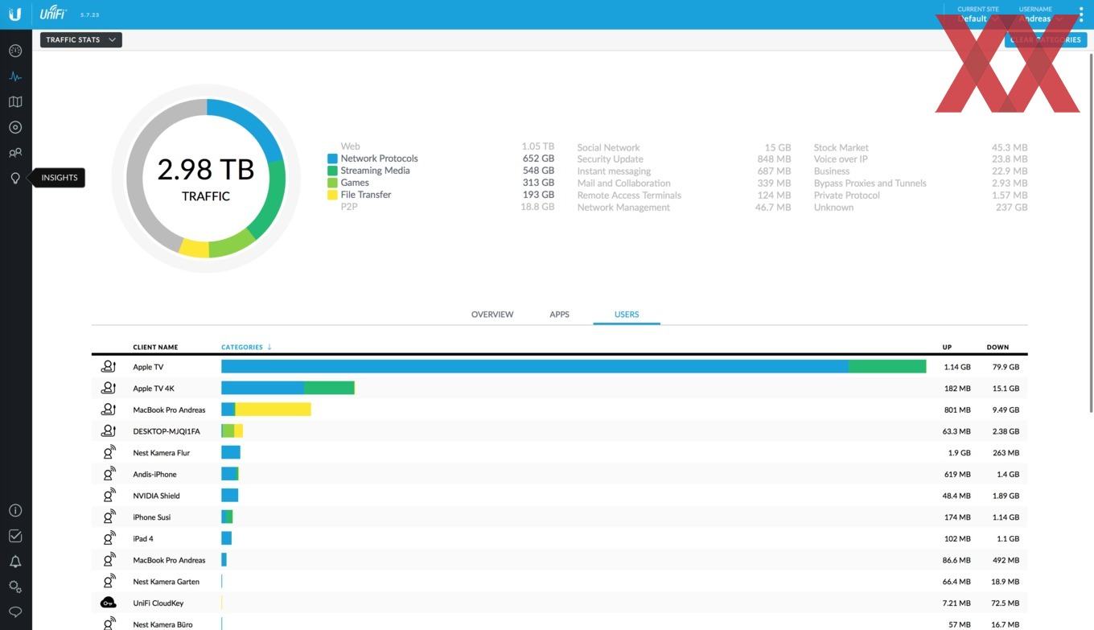Open the Apple TV 4K client name
1094x630 pixels.
[x=154, y=389]
